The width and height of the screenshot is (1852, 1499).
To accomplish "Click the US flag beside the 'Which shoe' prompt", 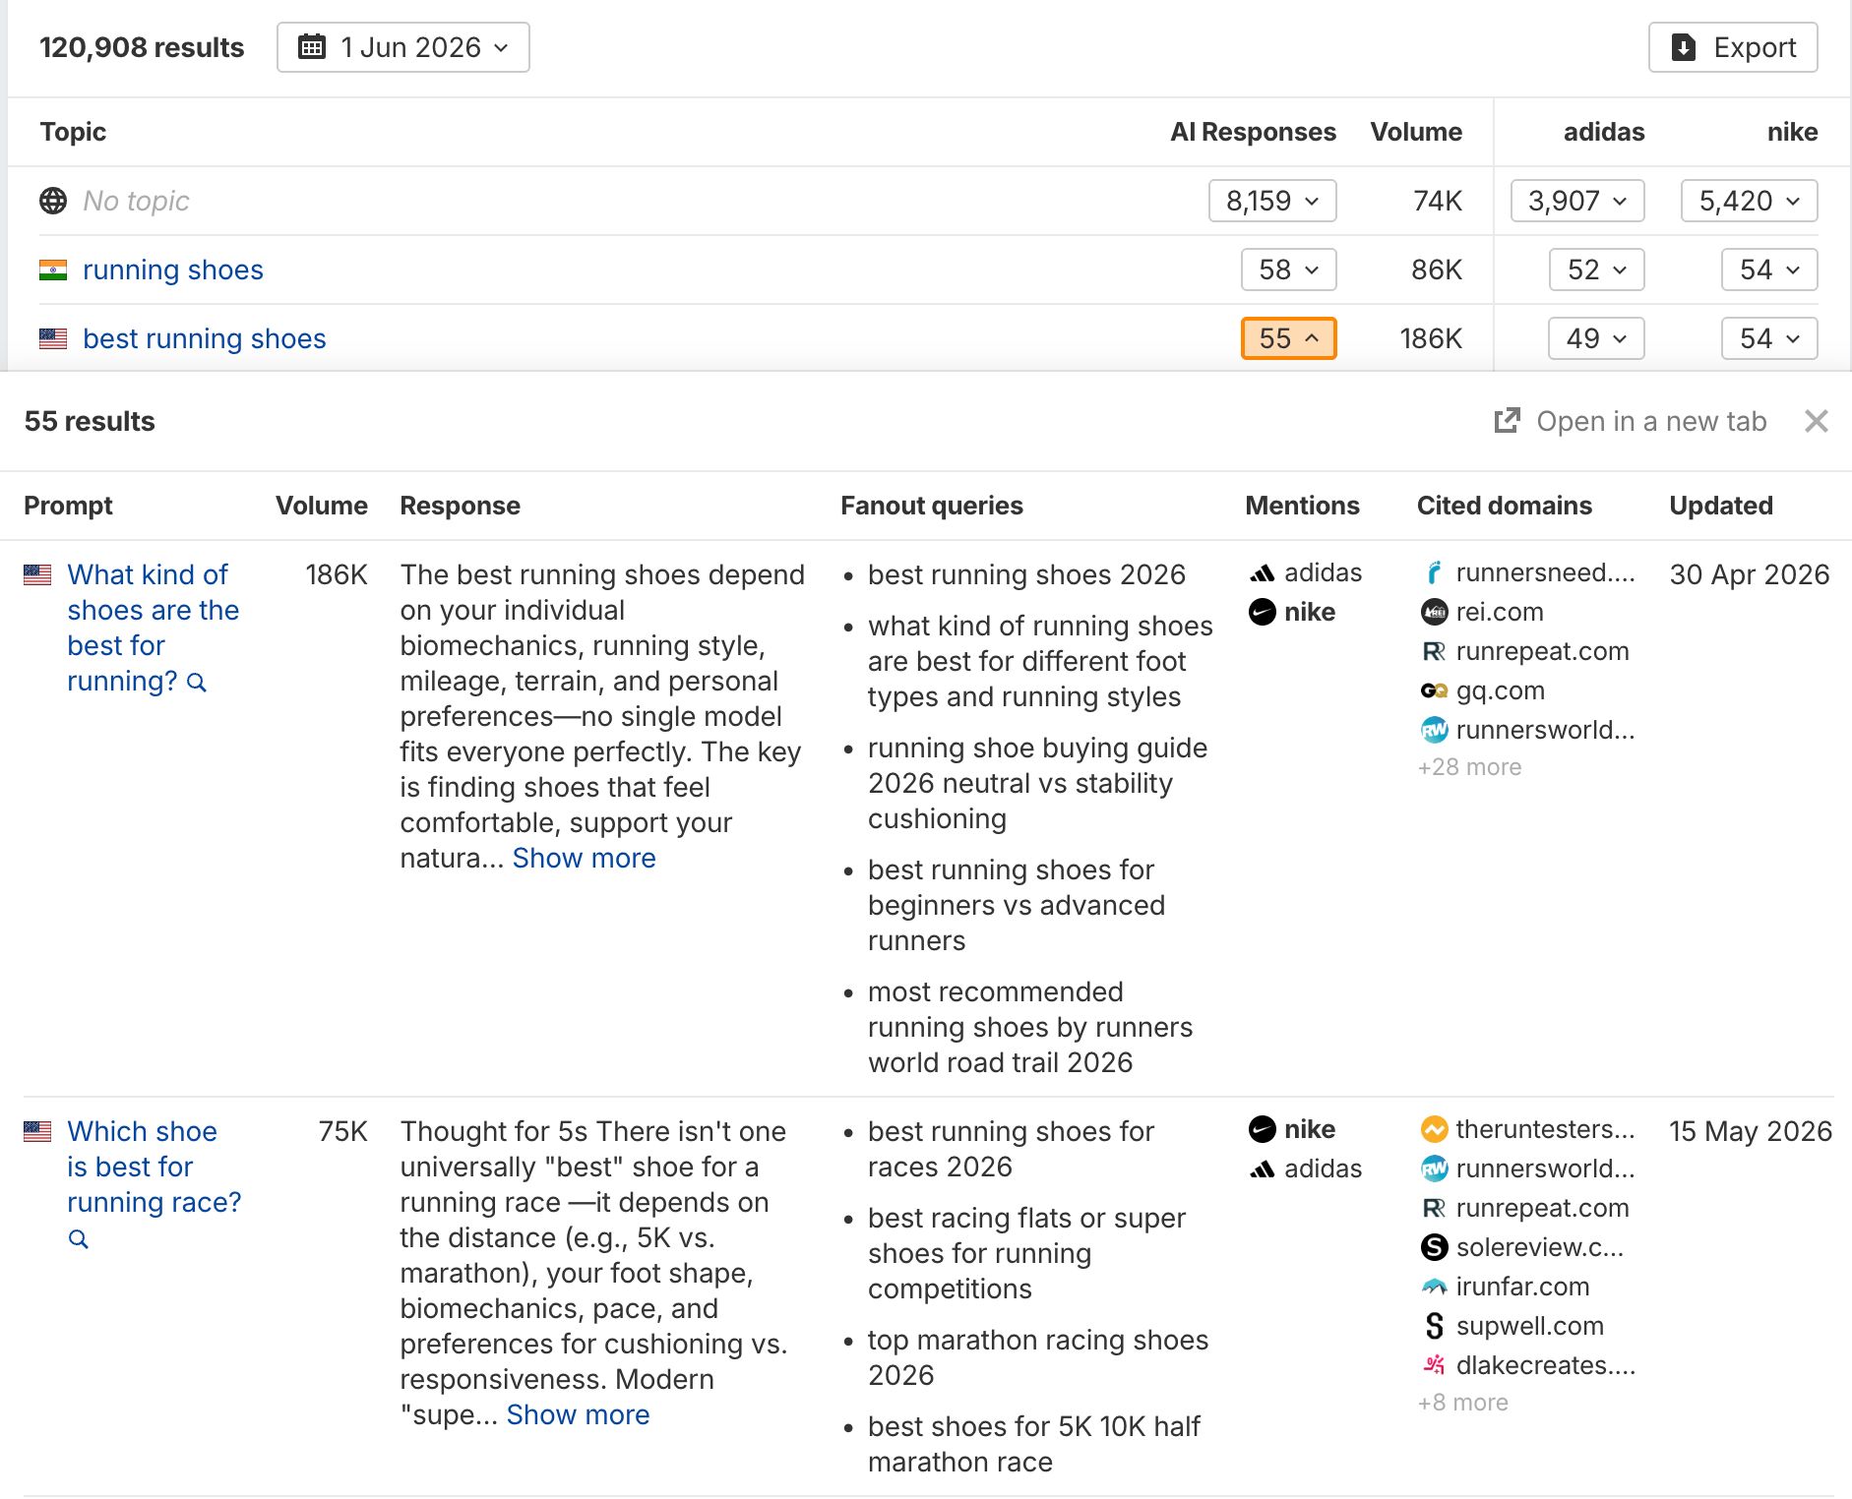I will (x=37, y=1131).
